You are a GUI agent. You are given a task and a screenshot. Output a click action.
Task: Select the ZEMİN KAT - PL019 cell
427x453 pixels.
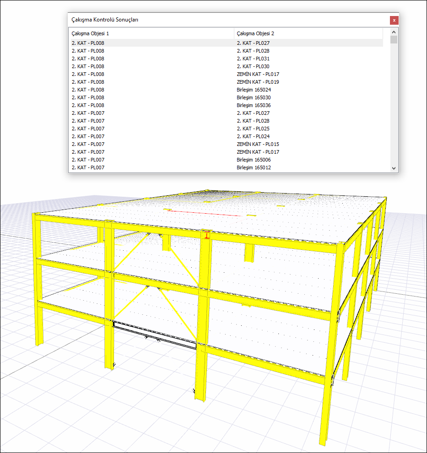tap(258, 82)
